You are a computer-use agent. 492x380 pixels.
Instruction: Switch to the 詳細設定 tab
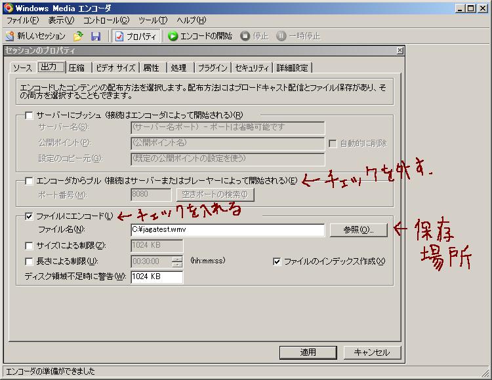tap(293, 67)
